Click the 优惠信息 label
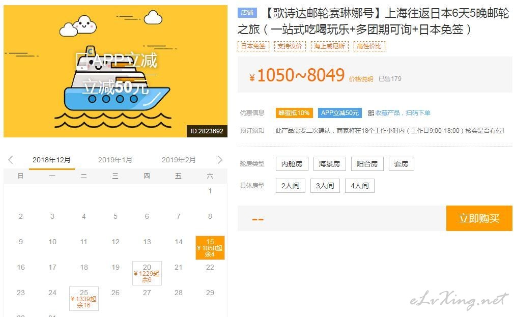 click(x=252, y=113)
